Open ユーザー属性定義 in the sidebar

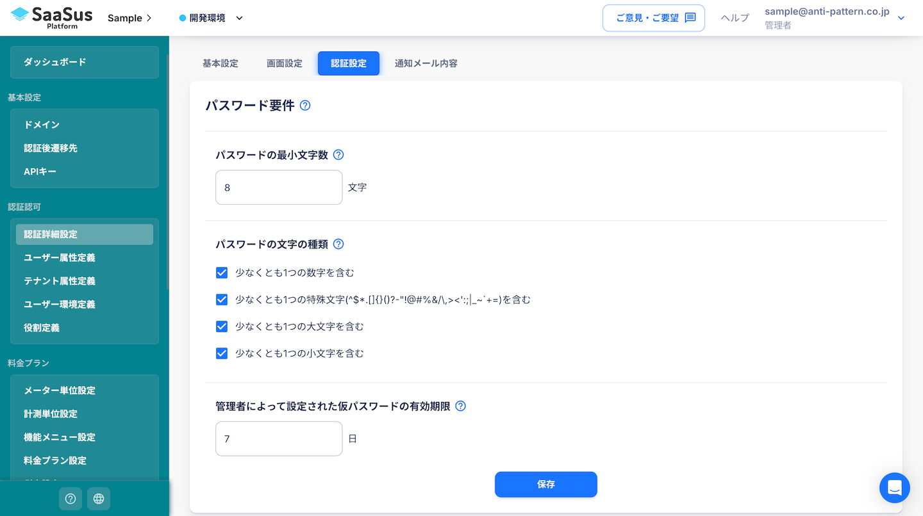tap(60, 257)
